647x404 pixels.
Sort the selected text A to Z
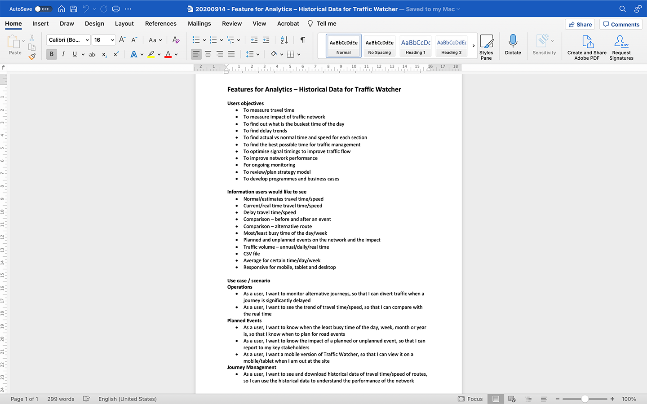point(284,40)
